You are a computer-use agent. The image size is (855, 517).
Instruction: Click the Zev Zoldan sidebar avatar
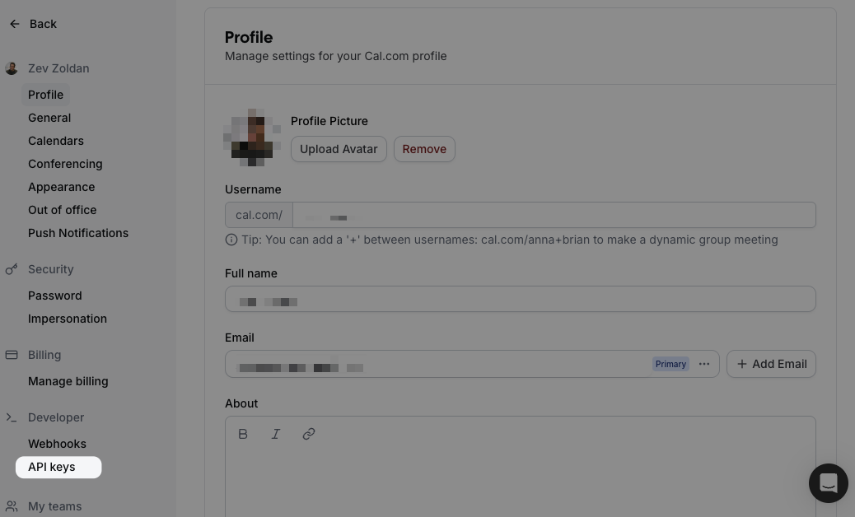coord(12,68)
